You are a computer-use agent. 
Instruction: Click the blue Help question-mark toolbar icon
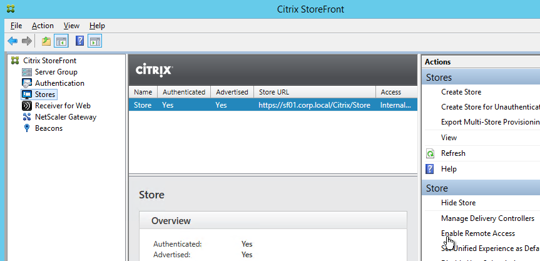(x=79, y=41)
